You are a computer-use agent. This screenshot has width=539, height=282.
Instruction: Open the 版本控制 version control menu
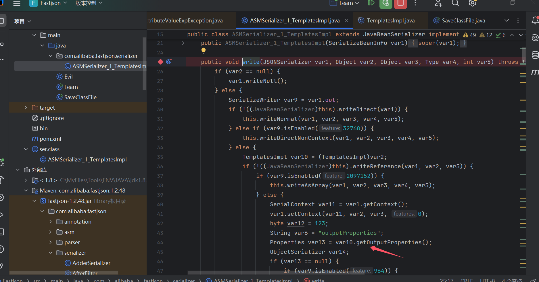click(x=89, y=3)
